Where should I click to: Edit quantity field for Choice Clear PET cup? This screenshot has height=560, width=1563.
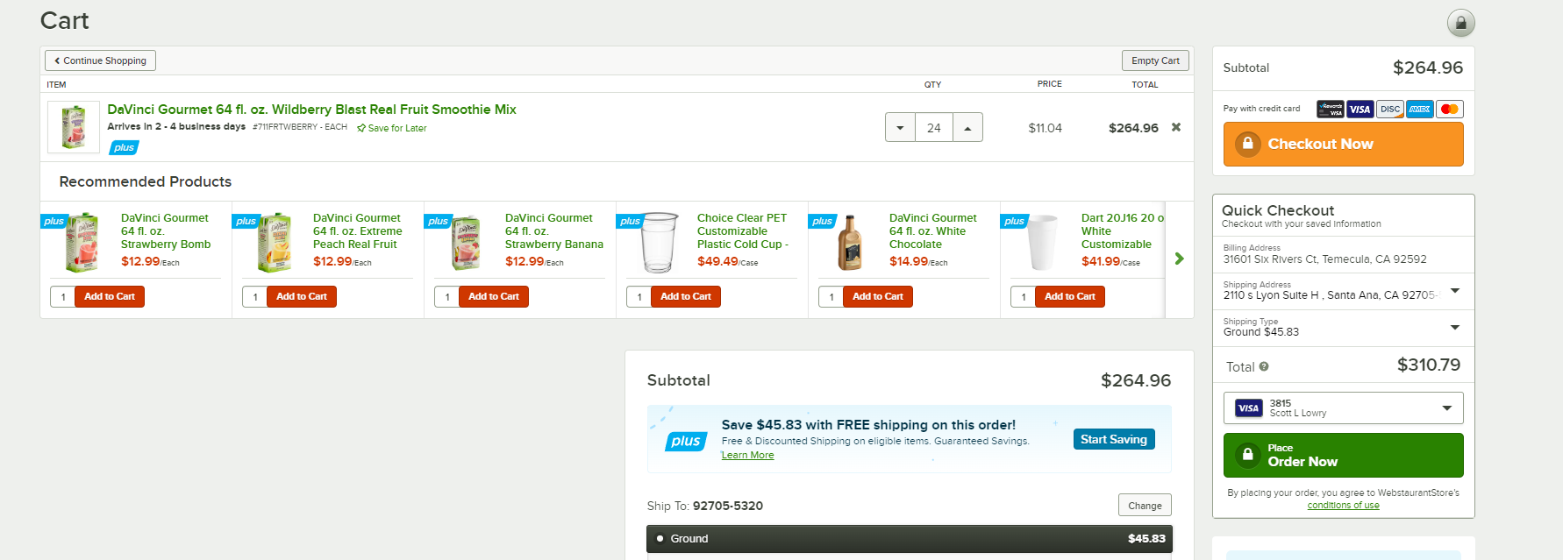point(639,297)
